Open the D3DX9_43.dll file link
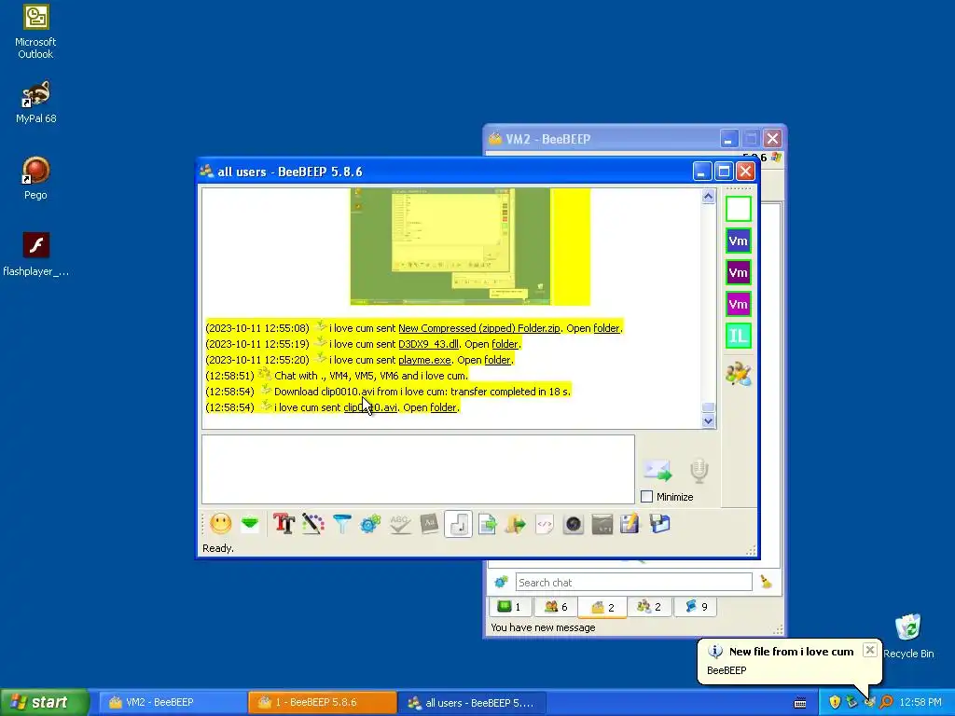Image resolution: width=955 pixels, height=716 pixels. [428, 344]
